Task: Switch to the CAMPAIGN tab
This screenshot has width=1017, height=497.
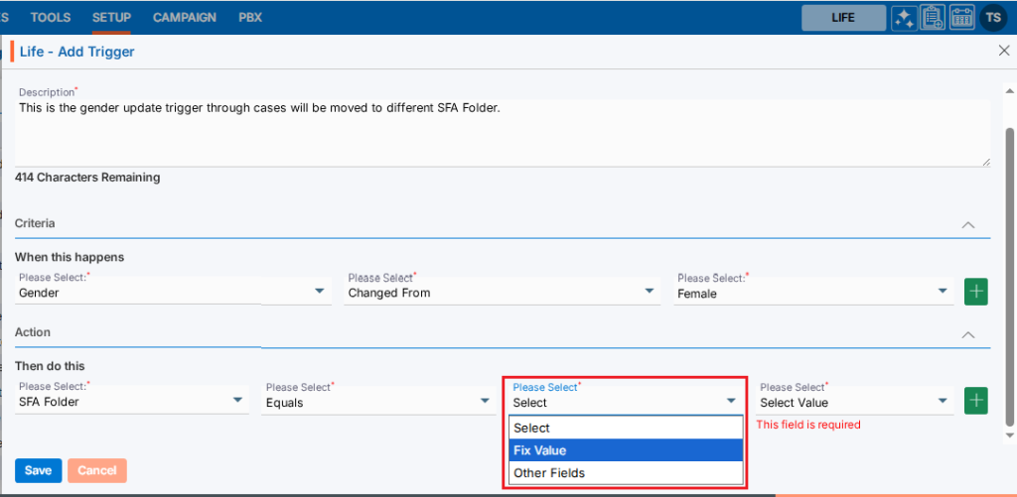Action: (x=186, y=18)
